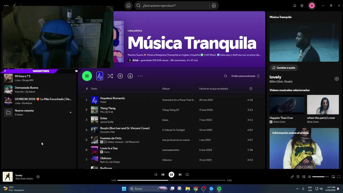Add Música Tranquila to your library
343x193 pixels.
[120, 76]
